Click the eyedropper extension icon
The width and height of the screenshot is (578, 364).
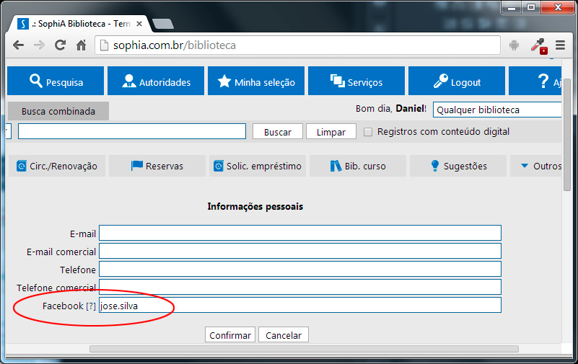tap(538, 45)
